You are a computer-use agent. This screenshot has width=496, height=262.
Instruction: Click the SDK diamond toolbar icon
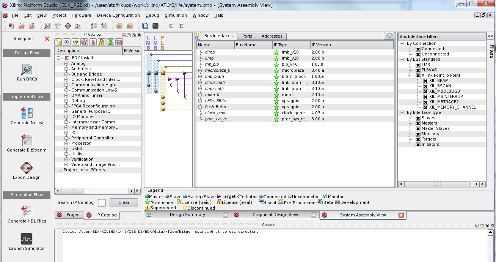pos(68,26)
